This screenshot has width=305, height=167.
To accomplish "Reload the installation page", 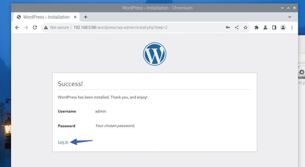I will [35, 27].
